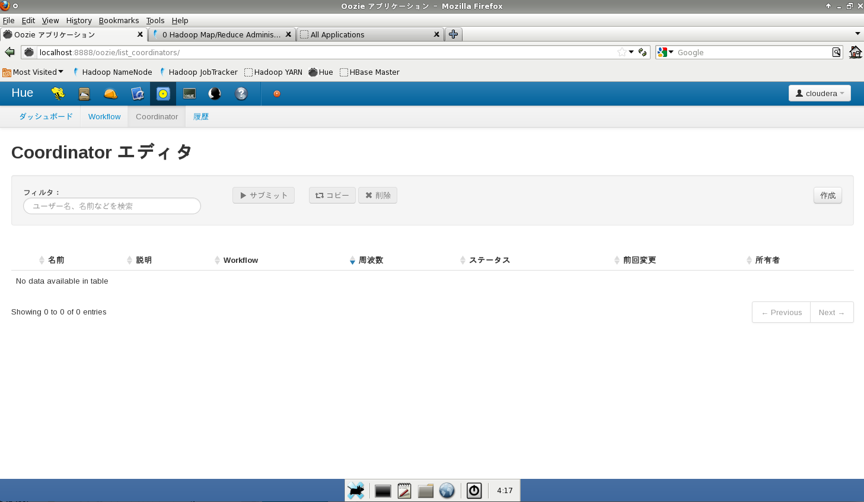Open the Hadoop NameNode bookmark

(112, 72)
